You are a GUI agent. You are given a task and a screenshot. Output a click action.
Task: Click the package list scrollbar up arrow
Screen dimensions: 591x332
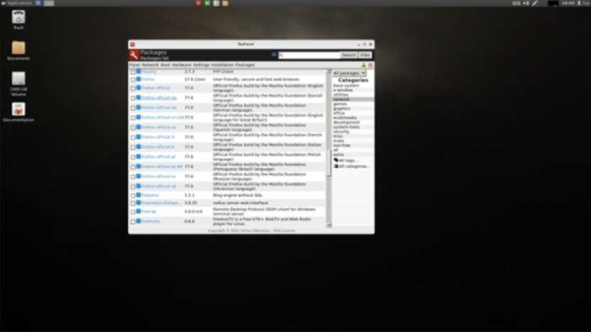pos(329,71)
